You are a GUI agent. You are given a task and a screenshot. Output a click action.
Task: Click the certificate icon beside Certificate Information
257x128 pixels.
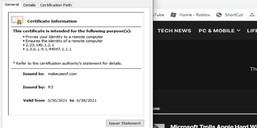(x=17, y=20)
